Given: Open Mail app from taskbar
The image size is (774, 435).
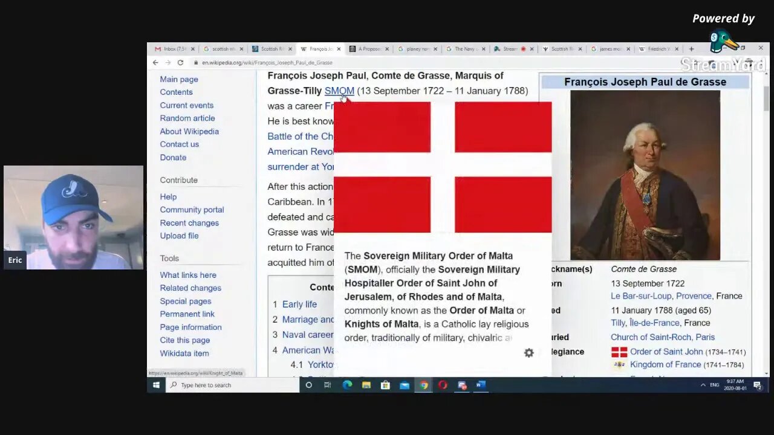Looking at the screenshot, I should [405, 385].
